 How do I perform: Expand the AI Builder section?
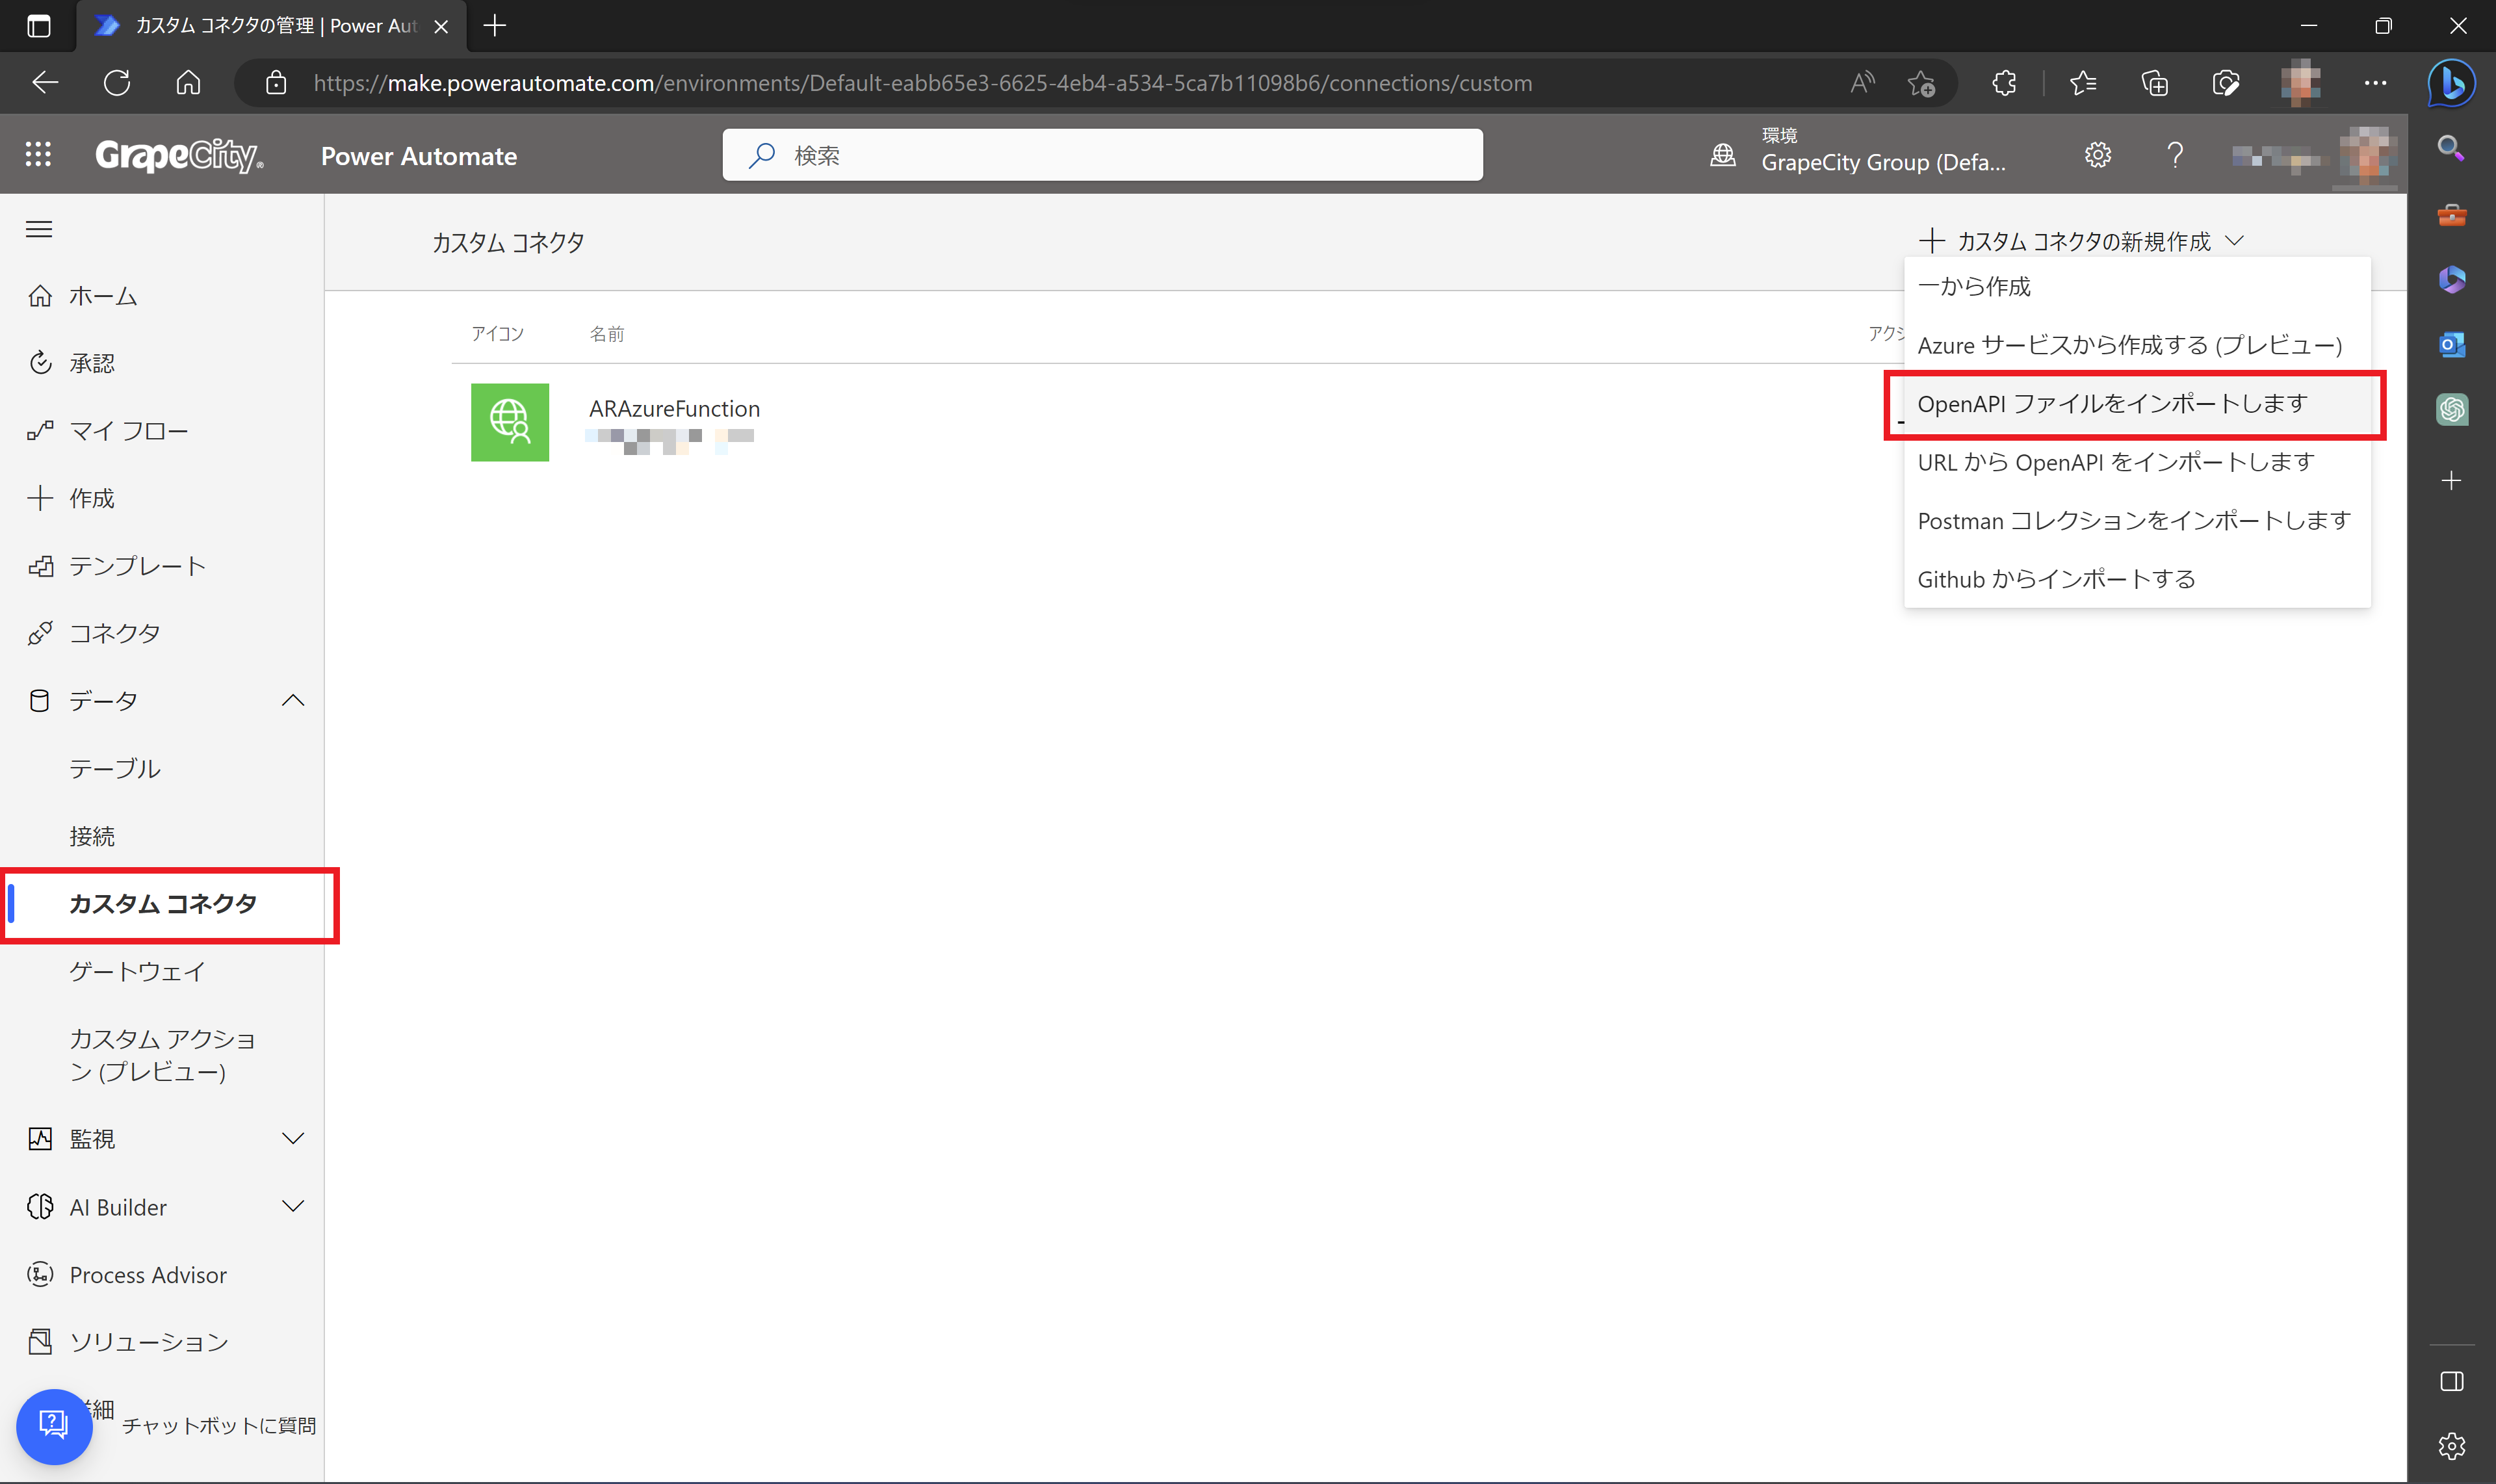[x=293, y=1206]
